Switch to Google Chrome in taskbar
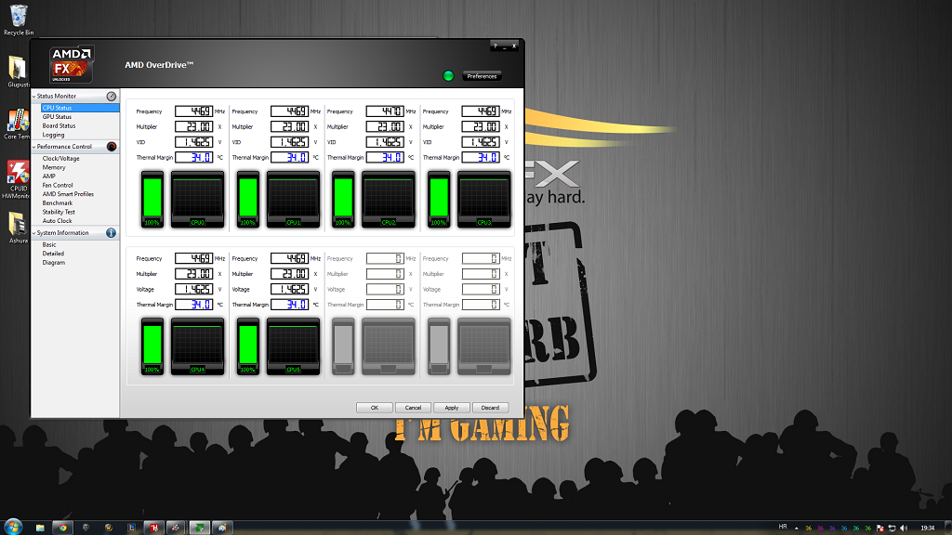The width and height of the screenshot is (952, 535). (62, 528)
